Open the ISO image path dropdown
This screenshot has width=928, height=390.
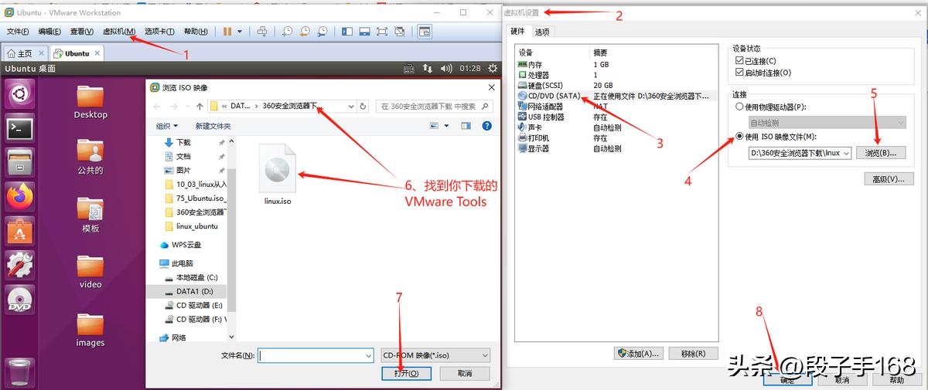(847, 154)
